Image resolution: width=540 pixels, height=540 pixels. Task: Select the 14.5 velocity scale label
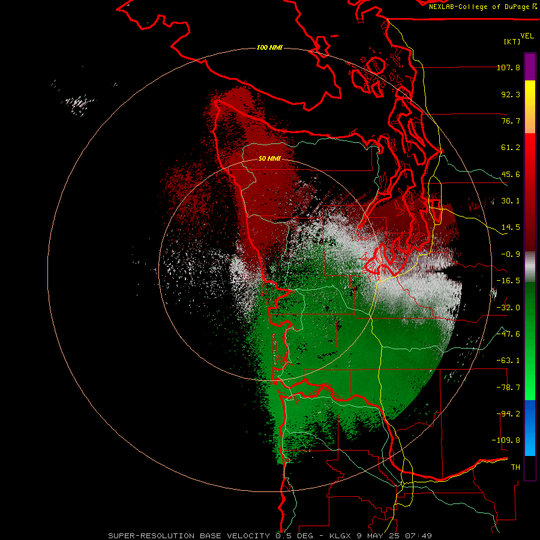(511, 227)
